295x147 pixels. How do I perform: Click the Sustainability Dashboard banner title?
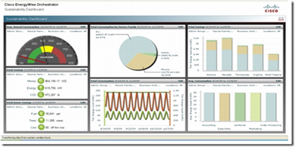point(27,19)
